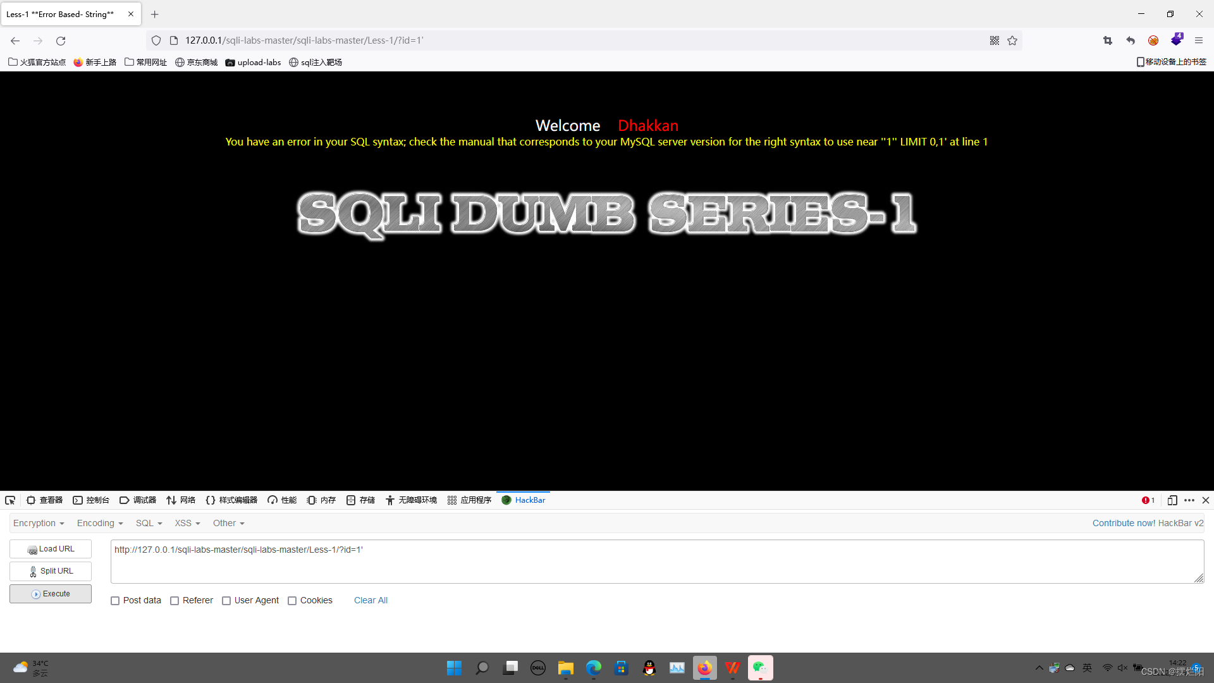Activate the devtools element picker
The height and width of the screenshot is (683, 1214).
(10, 500)
